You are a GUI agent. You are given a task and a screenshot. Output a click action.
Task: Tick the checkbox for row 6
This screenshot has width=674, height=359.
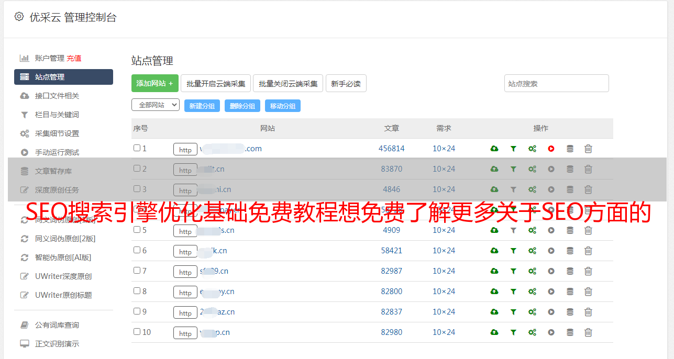pos(137,250)
